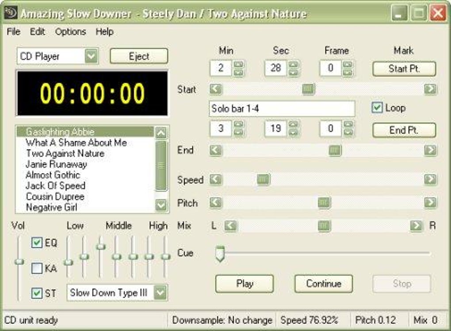Select track Janie Runaway

pos(85,164)
